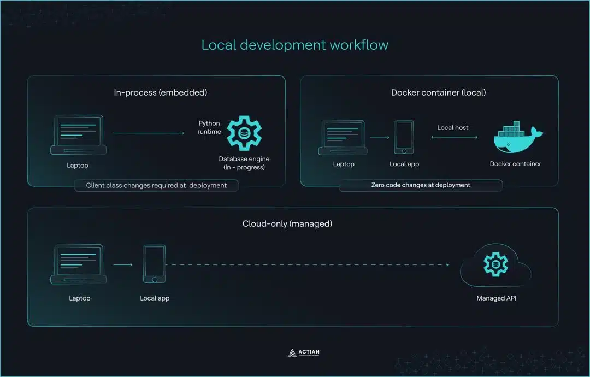
Task: Click the Client class changes deployment label
Action: click(x=156, y=185)
